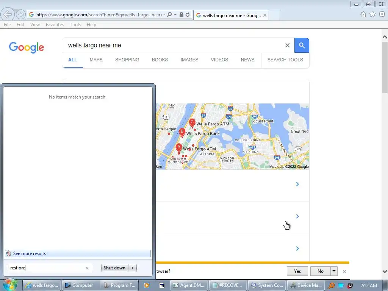Switch to the SHOPPING tab

point(127,59)
